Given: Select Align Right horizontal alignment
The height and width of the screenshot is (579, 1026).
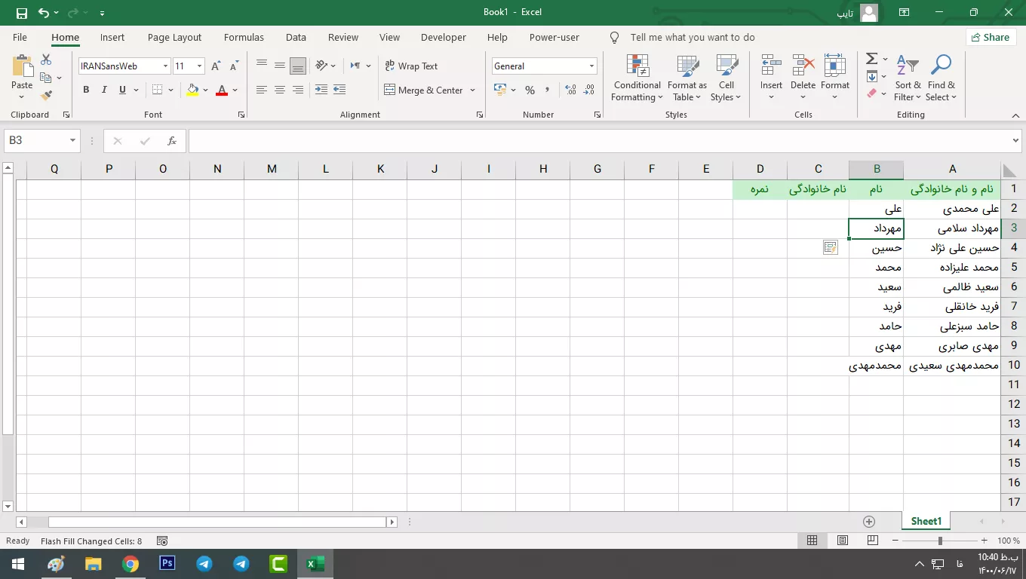Looking at the screenshot, I should point(298,90).
